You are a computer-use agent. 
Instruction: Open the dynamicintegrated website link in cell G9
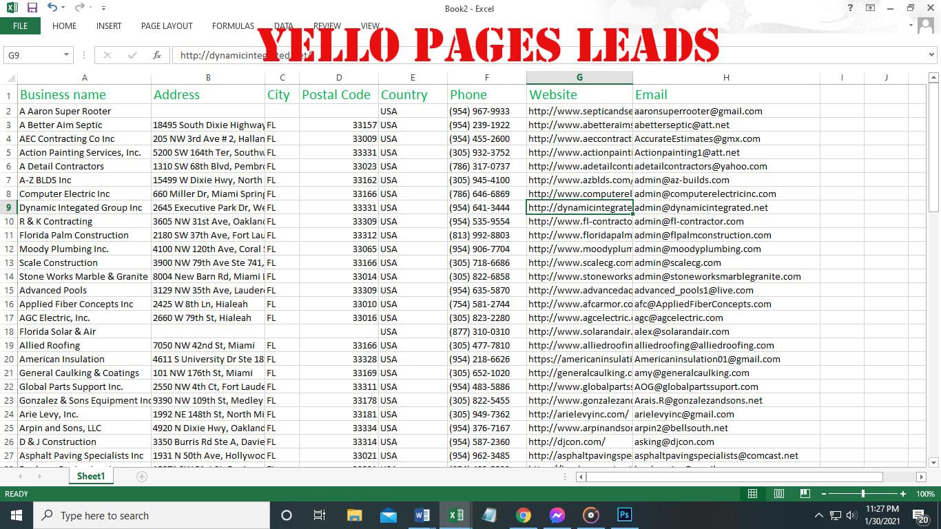coord(579,207)
